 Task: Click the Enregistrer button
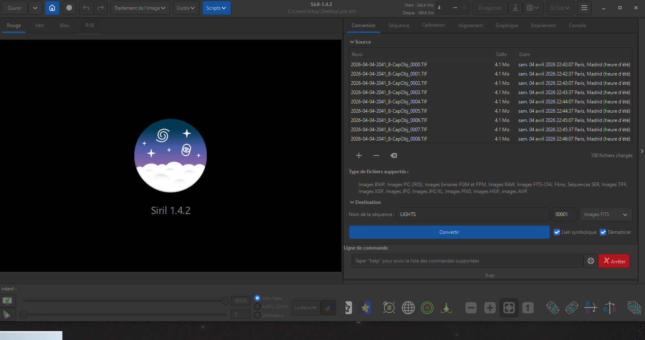coord(490,8)
